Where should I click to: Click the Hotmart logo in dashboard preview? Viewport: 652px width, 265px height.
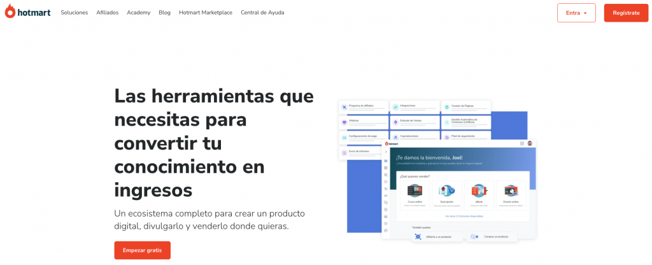pyautogui.click(x=392, y=143)
